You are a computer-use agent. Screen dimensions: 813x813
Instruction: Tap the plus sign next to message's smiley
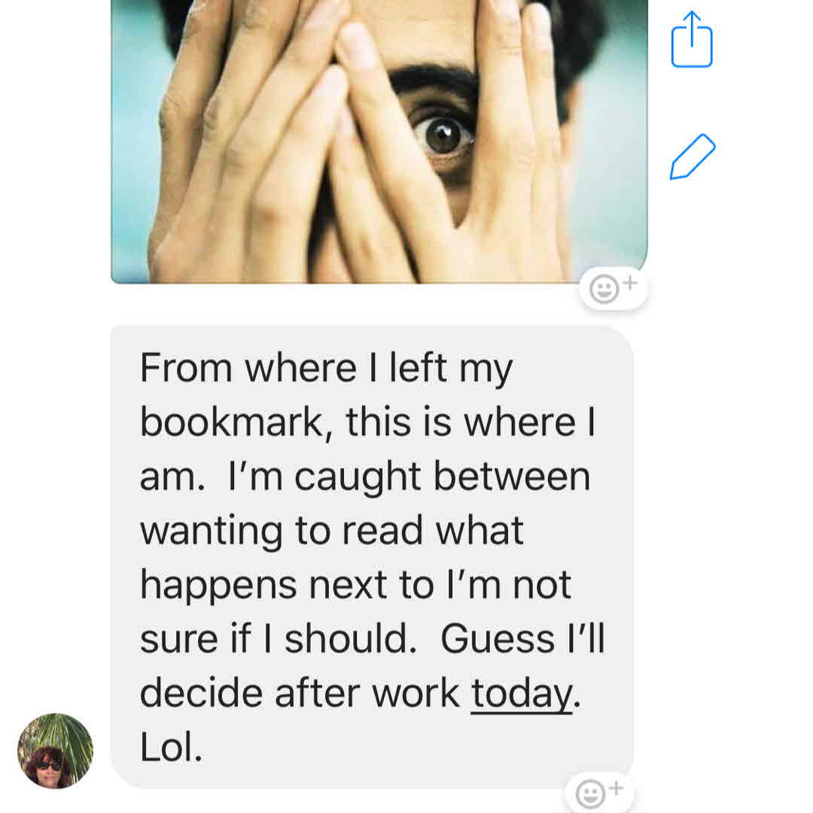coord(616,788)
